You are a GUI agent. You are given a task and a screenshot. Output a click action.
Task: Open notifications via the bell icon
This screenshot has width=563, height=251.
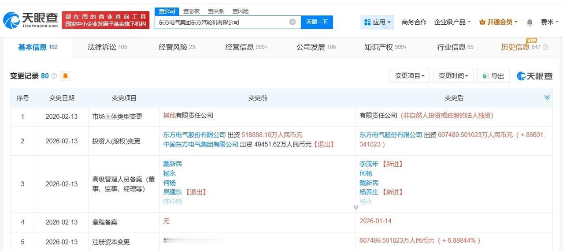pos(530,22)
